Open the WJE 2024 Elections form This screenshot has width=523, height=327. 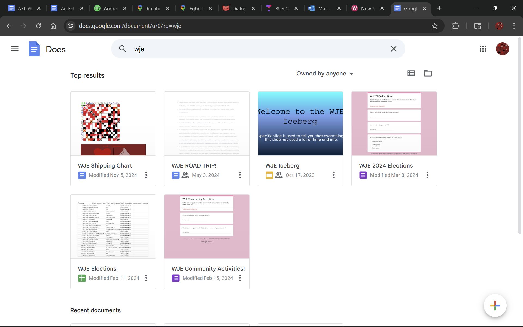(394, 123)
